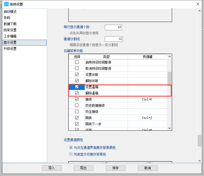Viewport: 204px width, 176px height.
Task: Open the 防呆设置 page
Action: (x=10, y=30)
